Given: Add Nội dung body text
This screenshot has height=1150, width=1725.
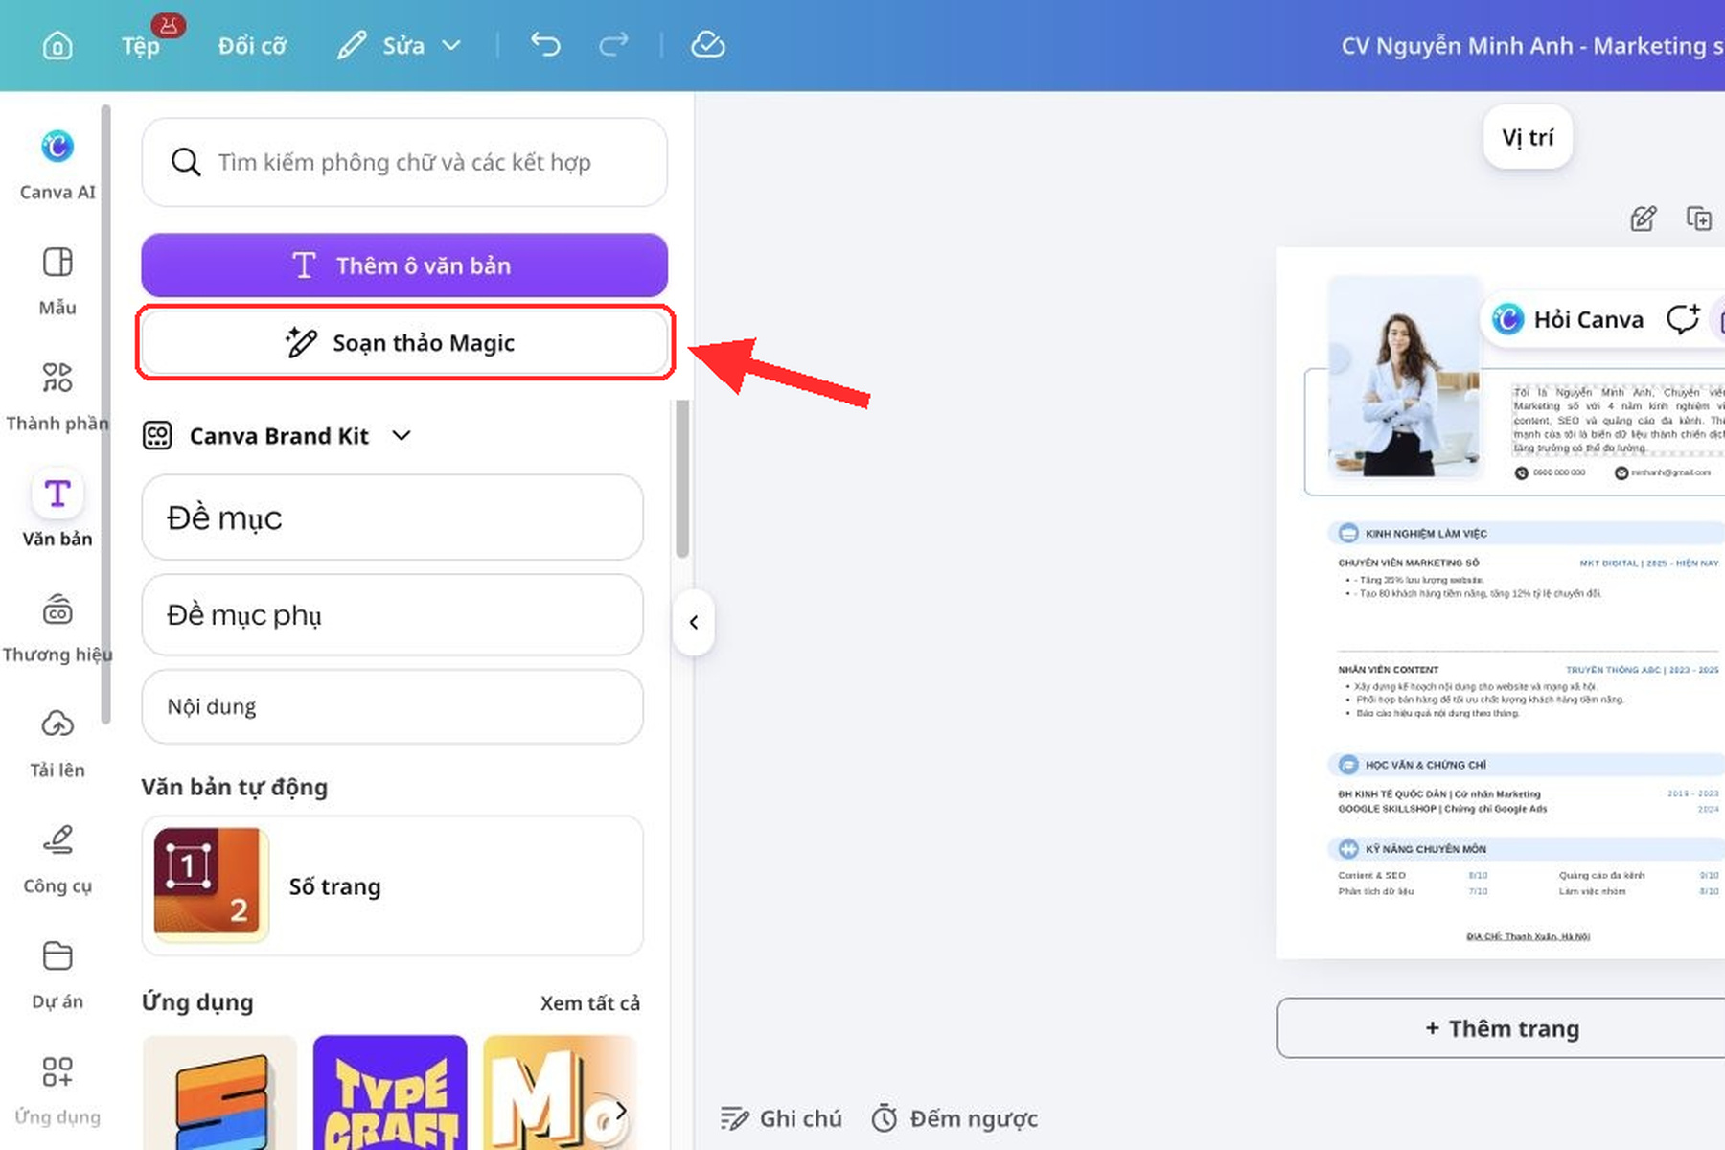Looking at the screenshot, I should (x=392, y=706).
